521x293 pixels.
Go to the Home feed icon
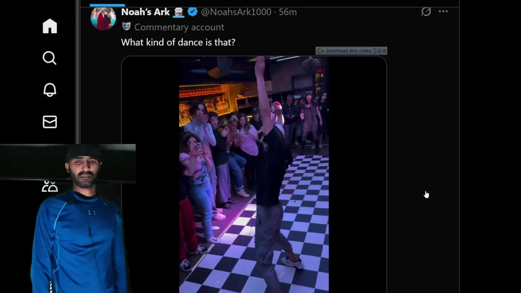[50, 26]
